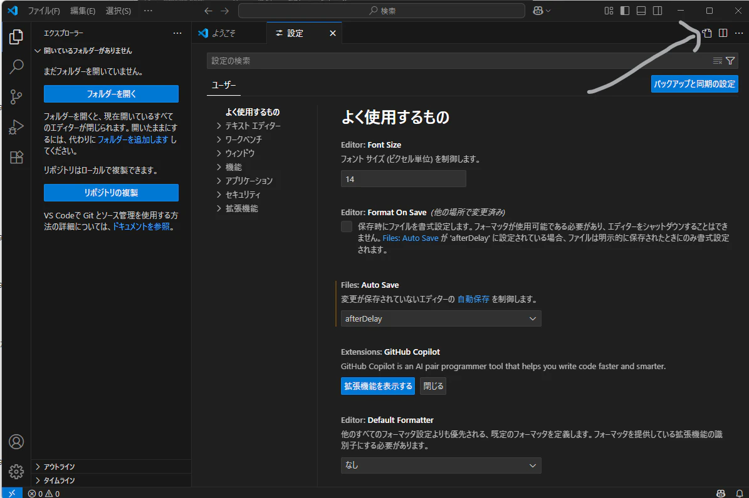749x498 pixels.
Task: Toggle the bottom panel visibility
Action: click(641, 11)
